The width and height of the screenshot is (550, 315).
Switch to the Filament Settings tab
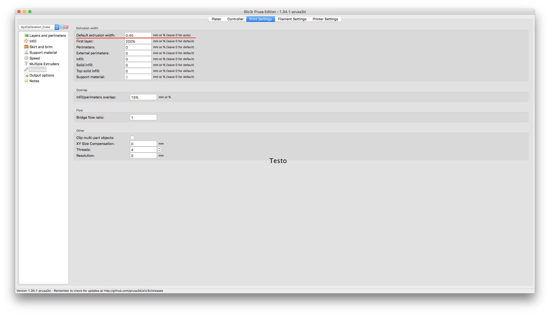click(x=292, y=19)
